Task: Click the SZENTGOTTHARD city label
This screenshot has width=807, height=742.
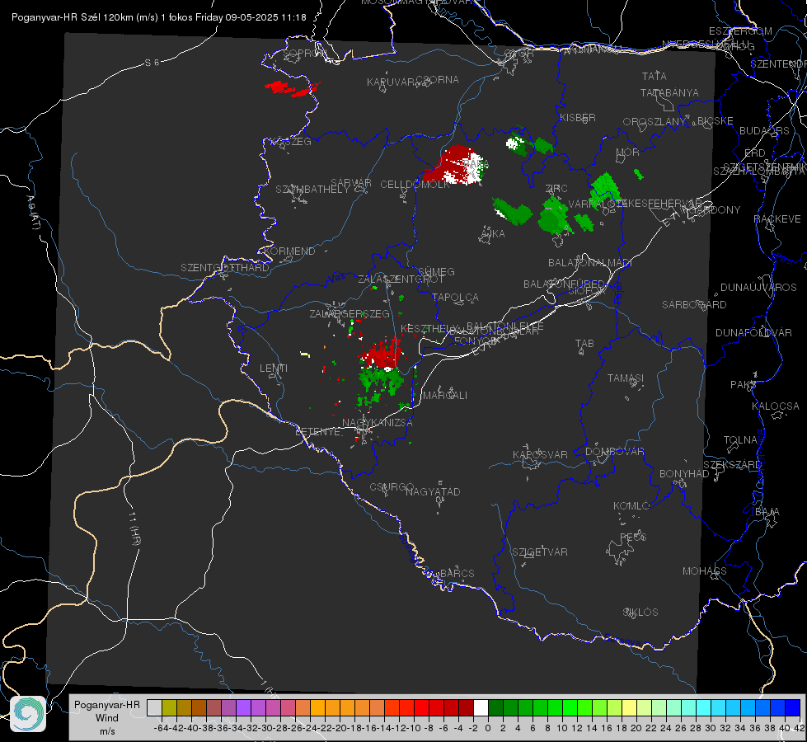Action: pyautogui.click(x=225, y=268)
